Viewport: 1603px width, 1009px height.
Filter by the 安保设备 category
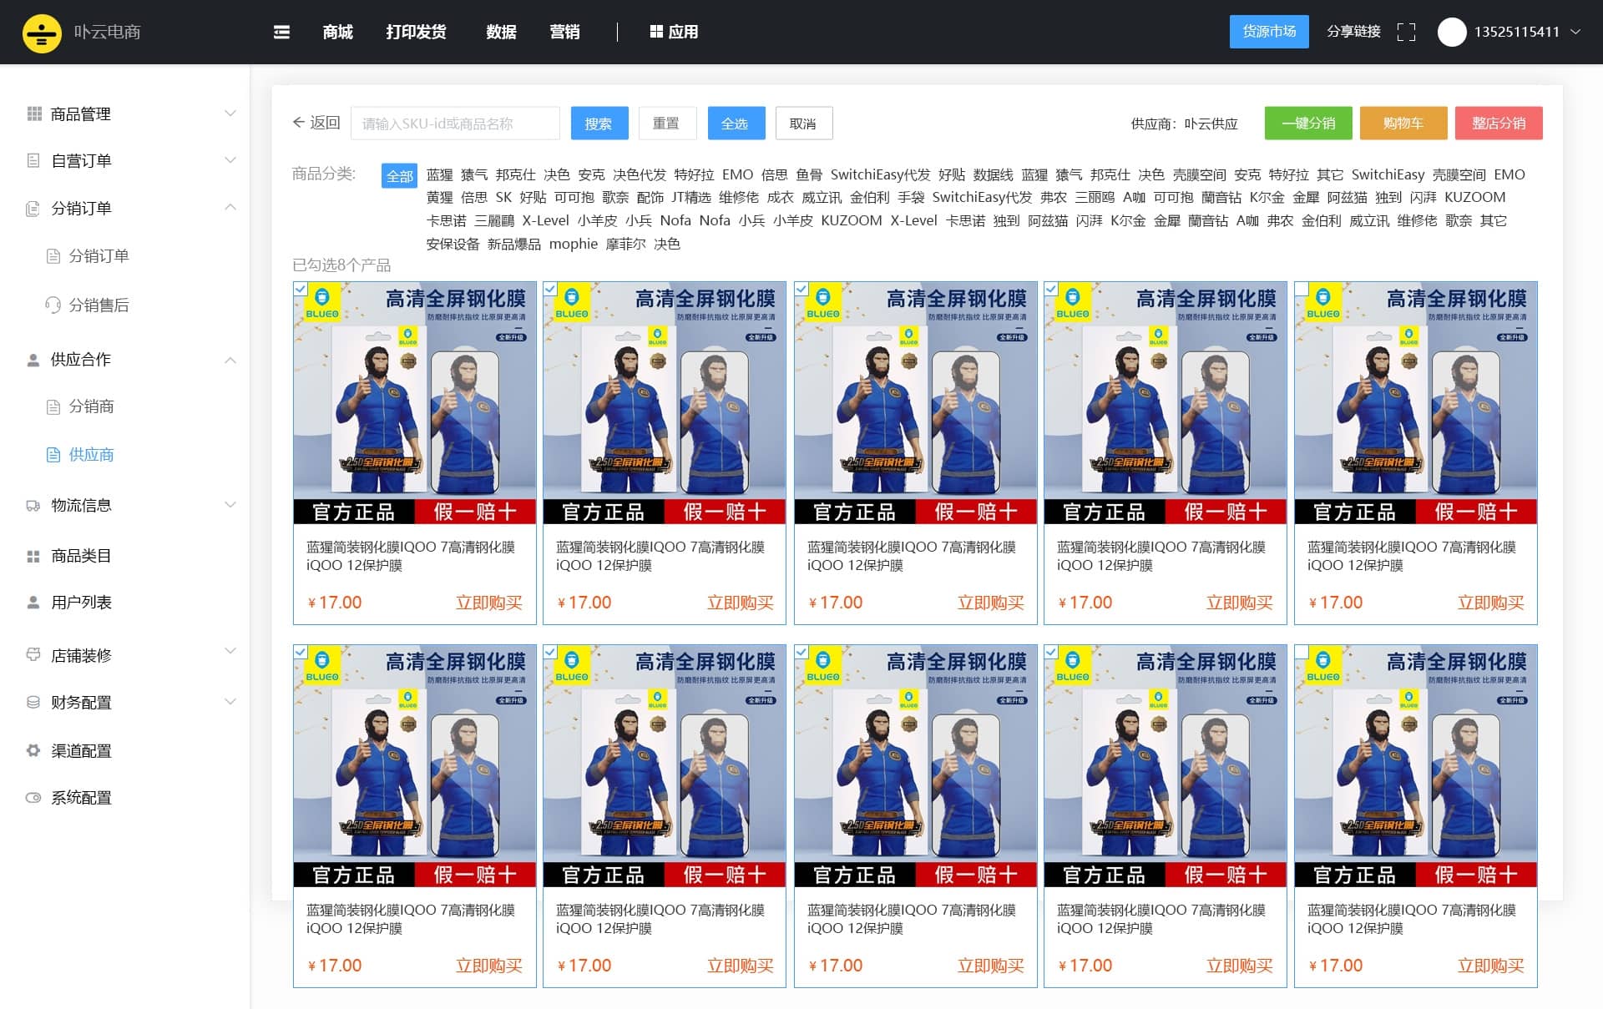pyautogui.click(x=453, y=244)
